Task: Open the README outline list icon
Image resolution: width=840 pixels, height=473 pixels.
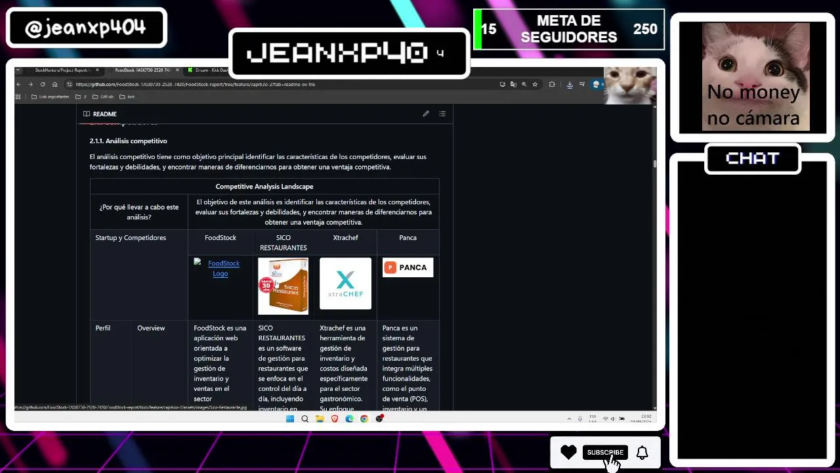Action: pyautogui.click(x=442, y=114)
